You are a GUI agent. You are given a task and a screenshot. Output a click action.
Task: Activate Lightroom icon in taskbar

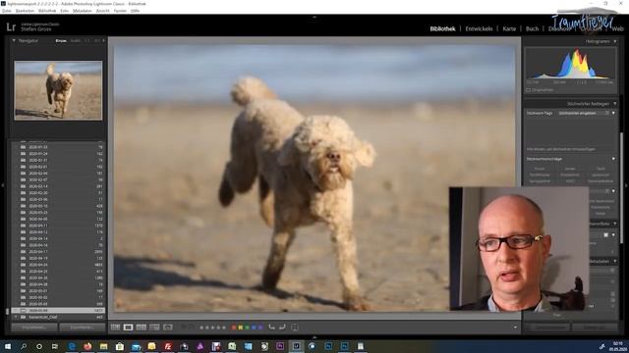pyautogui.click(x=296, y=346)
